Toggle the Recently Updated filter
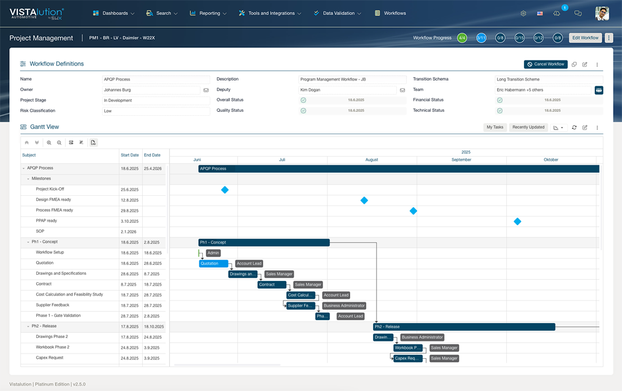Screen dimensions: 622x391 pos(528,127)
